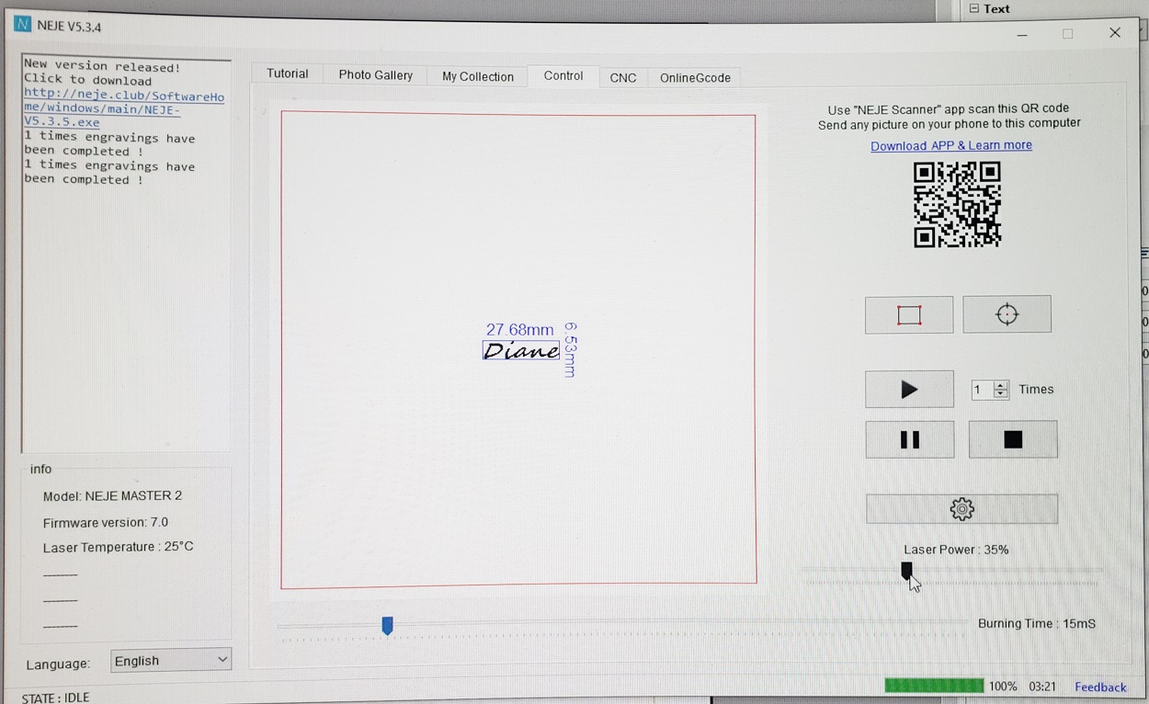
Task: Pause the engraving job
Action: (x=909, y=440)
